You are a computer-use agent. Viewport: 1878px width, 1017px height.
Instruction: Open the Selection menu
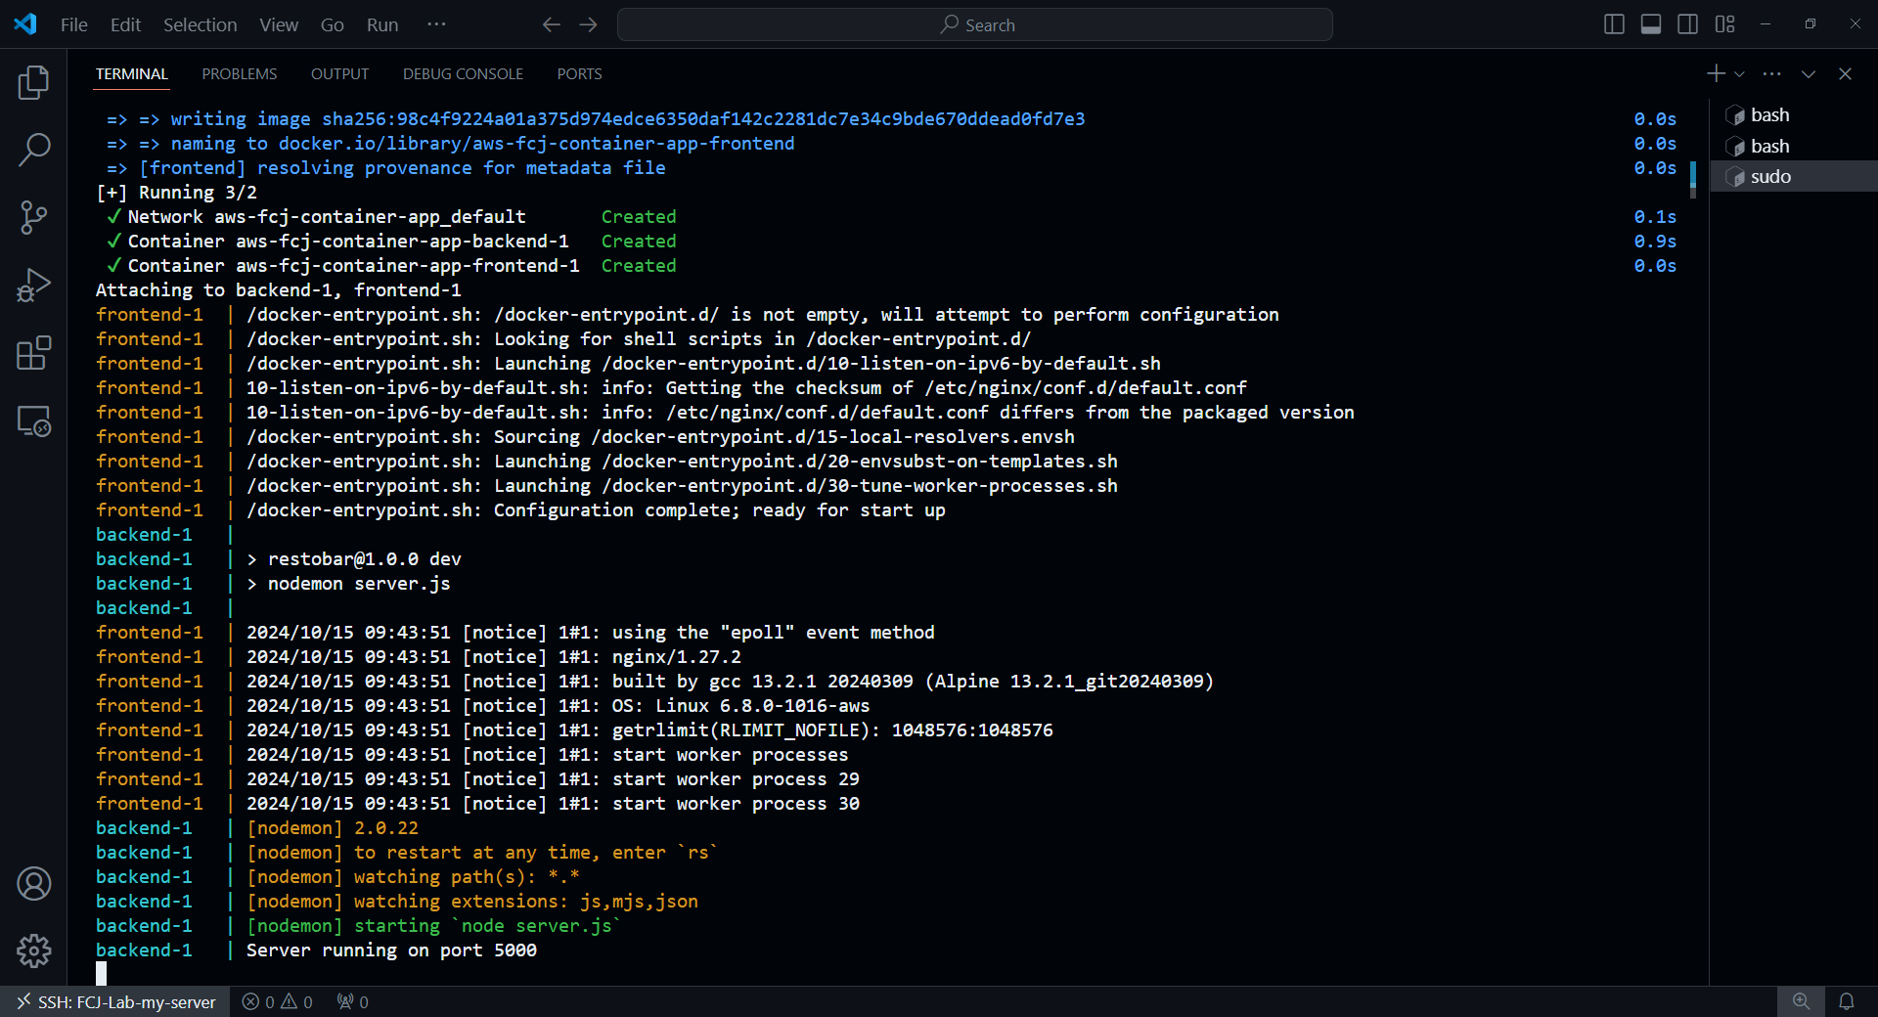click(x=200, y=24)
